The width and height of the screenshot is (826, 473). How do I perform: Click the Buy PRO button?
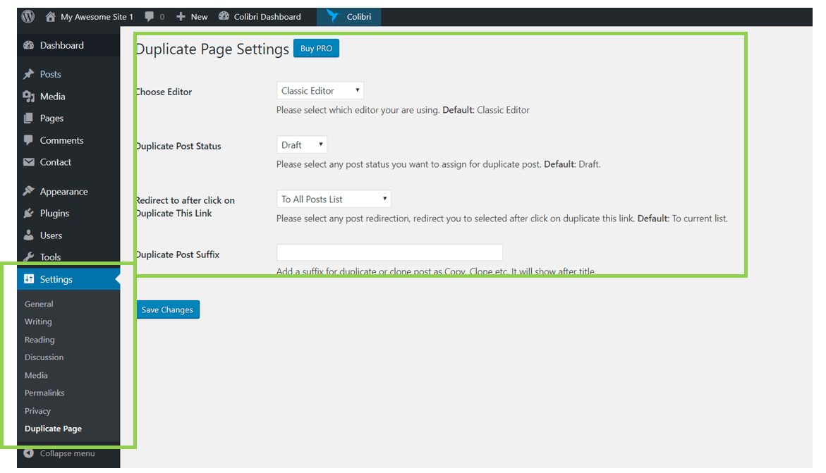tap(316, 48)
